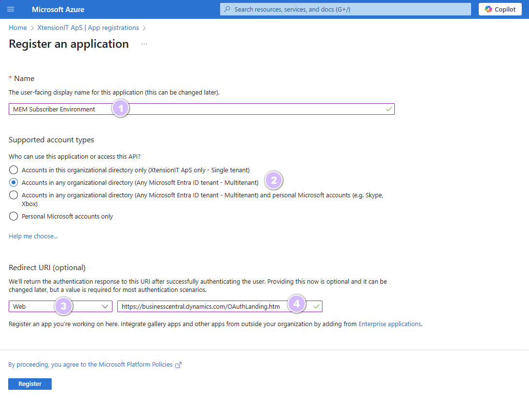Go to Home breadcrumb
Image resolution: width=529 pixels, height=398 pixels.
(x=18, y=28)
